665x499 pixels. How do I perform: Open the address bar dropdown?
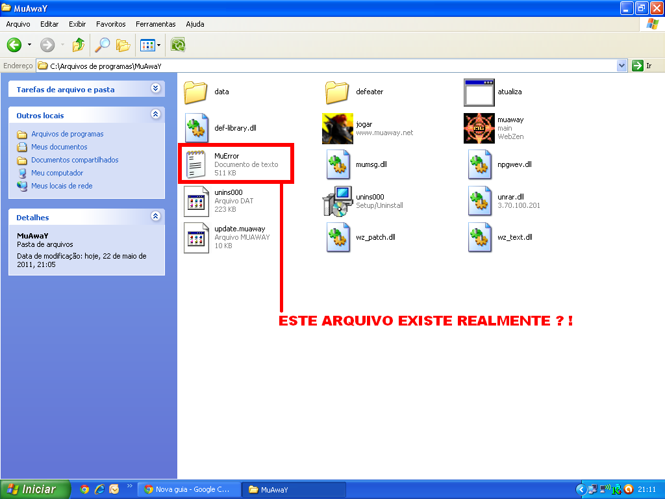coord(621,66)
